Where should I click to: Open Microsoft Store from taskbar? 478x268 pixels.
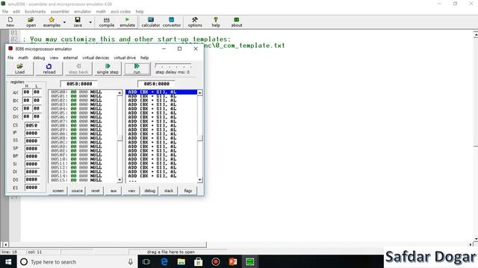point(199,261)
